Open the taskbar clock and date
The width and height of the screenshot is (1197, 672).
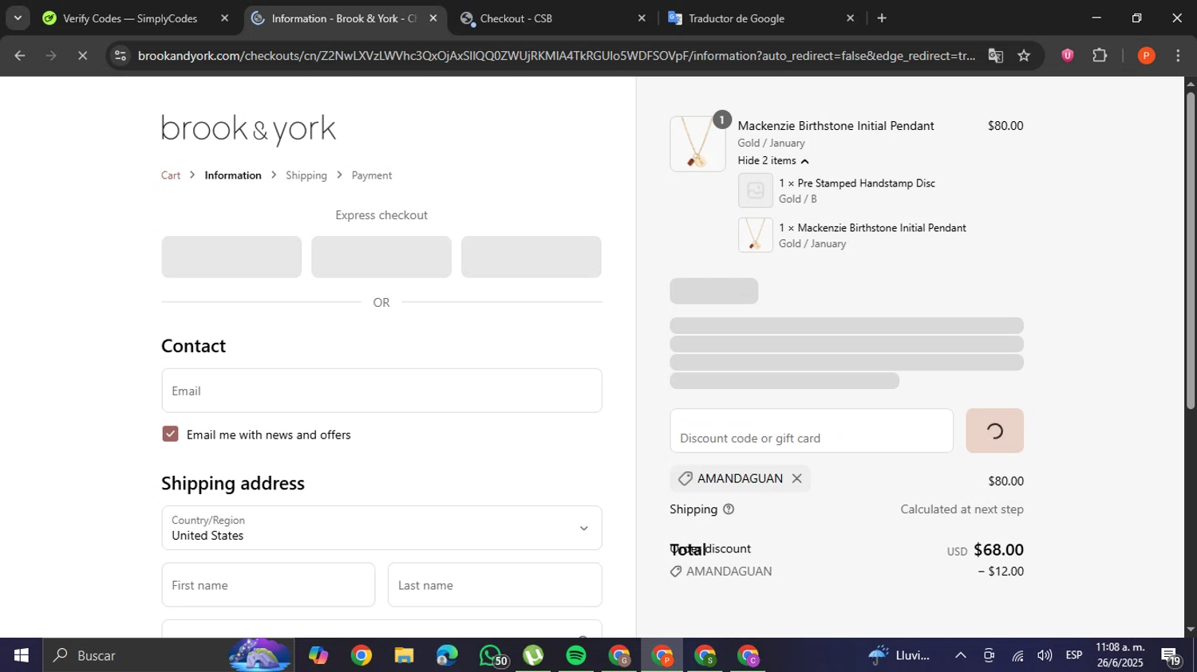coord(1120,655)
